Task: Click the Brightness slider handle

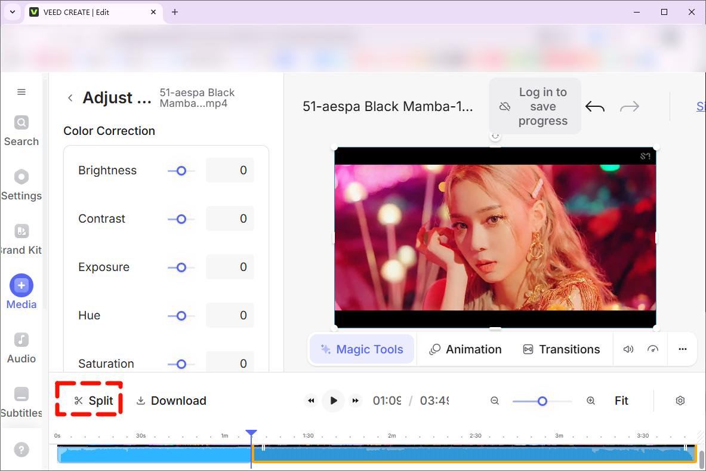Action: (x=181, y=171)
